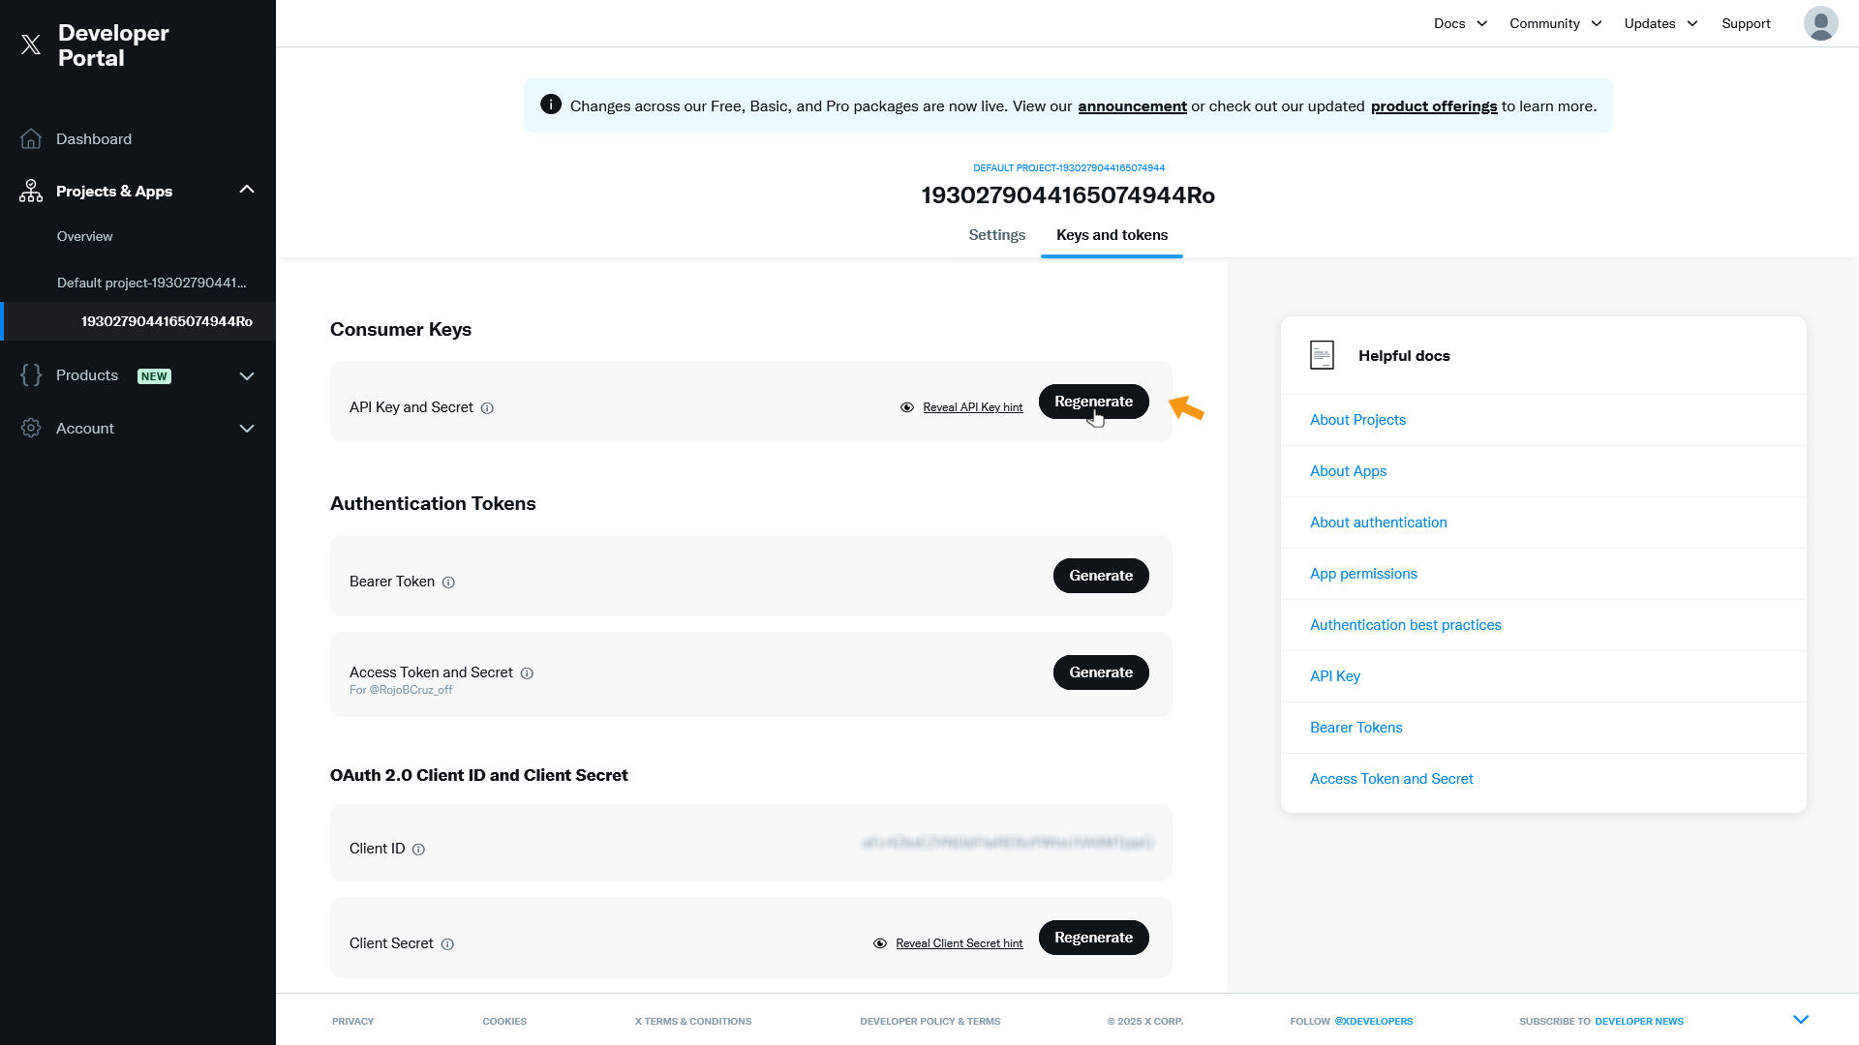Click the user profile avatar
This screenshot has width=1859, height=1045.
(1820, 23)
